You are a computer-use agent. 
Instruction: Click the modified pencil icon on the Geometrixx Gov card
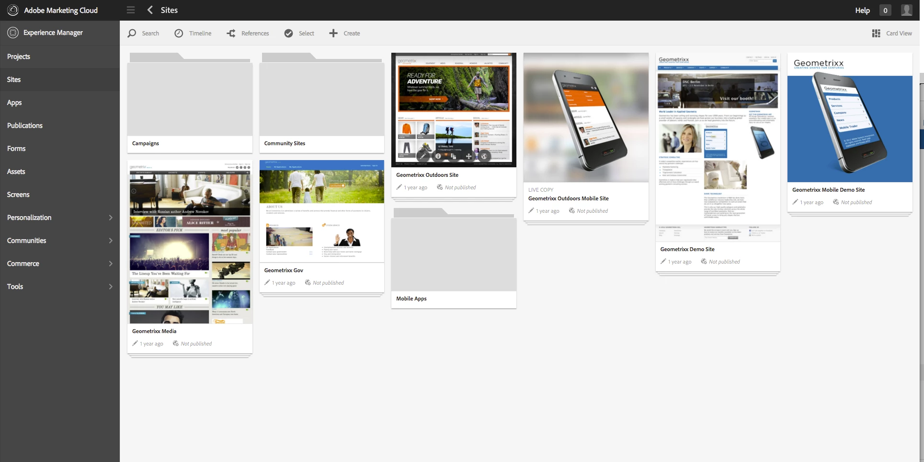pyautogui.click(x=267, y=282)
